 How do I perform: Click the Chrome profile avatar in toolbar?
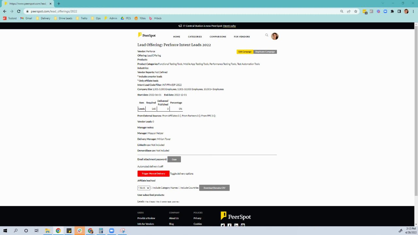coord(406,11)
